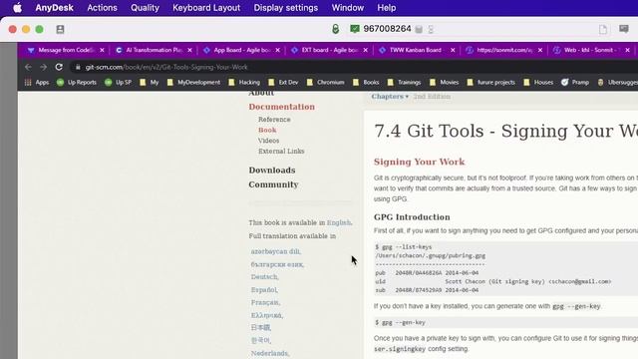Expand the Chapters dropdown

[390, 97]
